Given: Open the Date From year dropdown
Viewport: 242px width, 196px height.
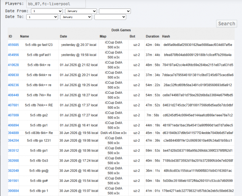Looking at the screenshot, I should [115, 11].
